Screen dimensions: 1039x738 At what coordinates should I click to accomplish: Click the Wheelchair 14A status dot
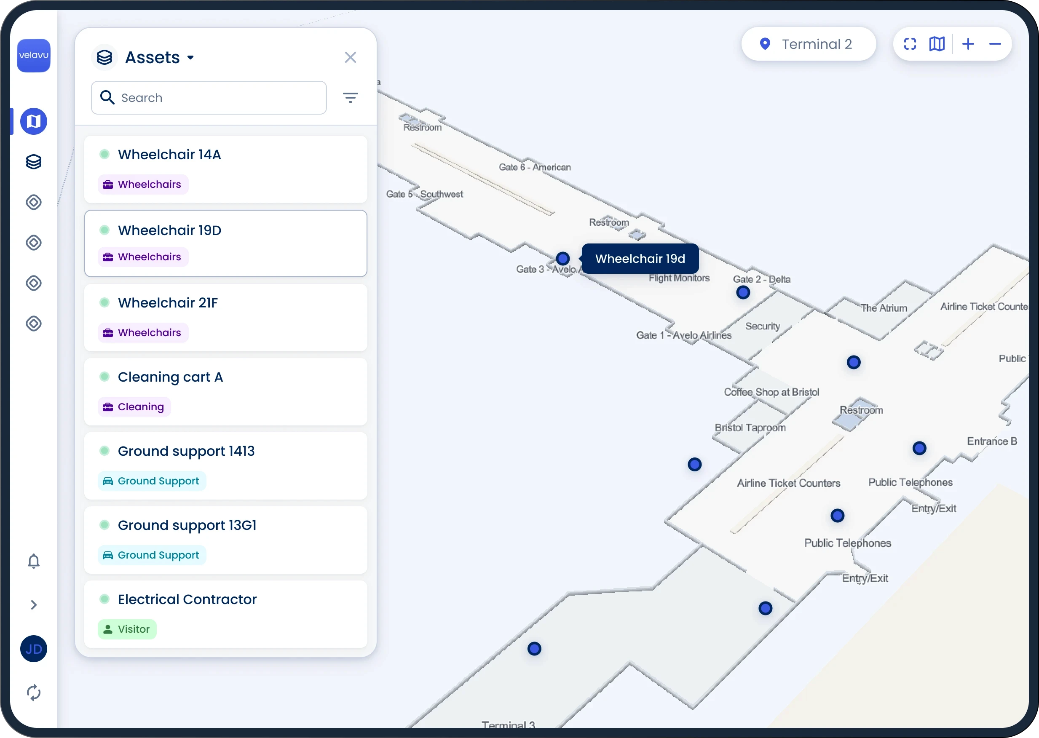point(104,154)
